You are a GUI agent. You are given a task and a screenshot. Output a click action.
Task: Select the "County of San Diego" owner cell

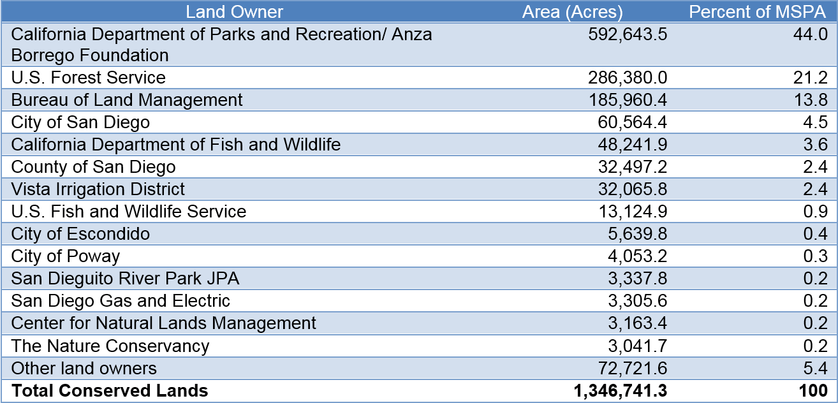point(94,167)
